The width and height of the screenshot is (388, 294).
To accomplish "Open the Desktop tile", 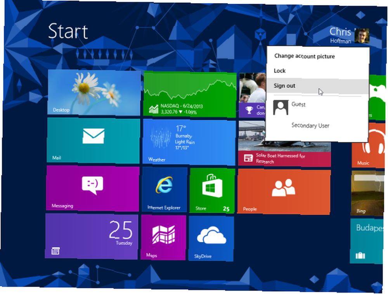I will [94, 92].
